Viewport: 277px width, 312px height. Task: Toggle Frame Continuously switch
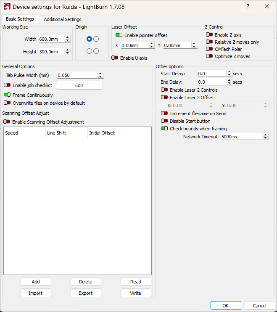pyautogui.click(x=7, y=95)
